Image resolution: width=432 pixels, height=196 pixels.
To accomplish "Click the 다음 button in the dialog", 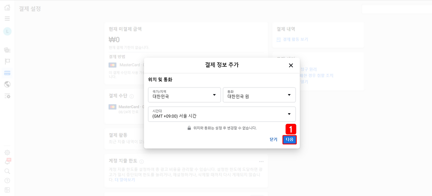I will coord(290,139).
